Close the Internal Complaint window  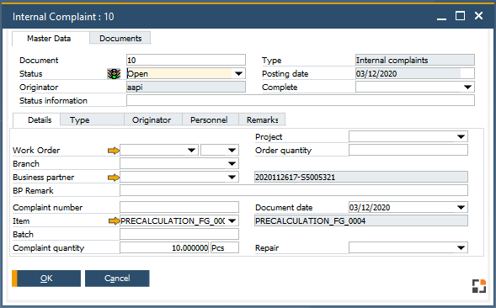point(478,15)
